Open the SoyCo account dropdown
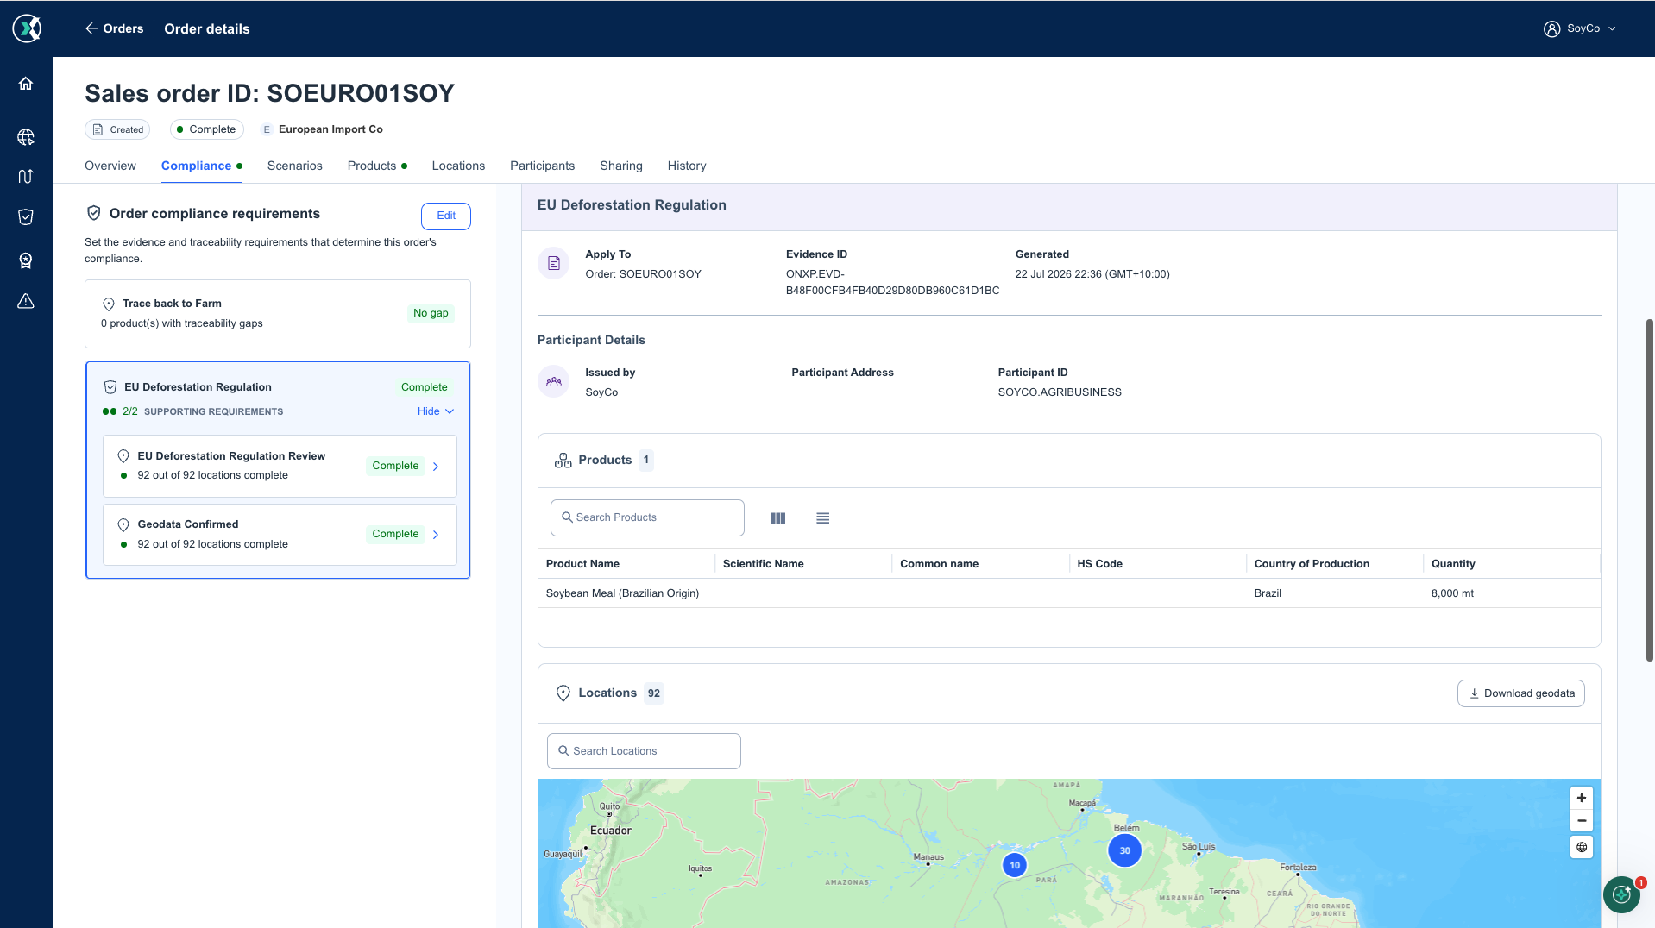Image resolution: width=1655 pixels, height=928 pixels. coord(1580,28)
